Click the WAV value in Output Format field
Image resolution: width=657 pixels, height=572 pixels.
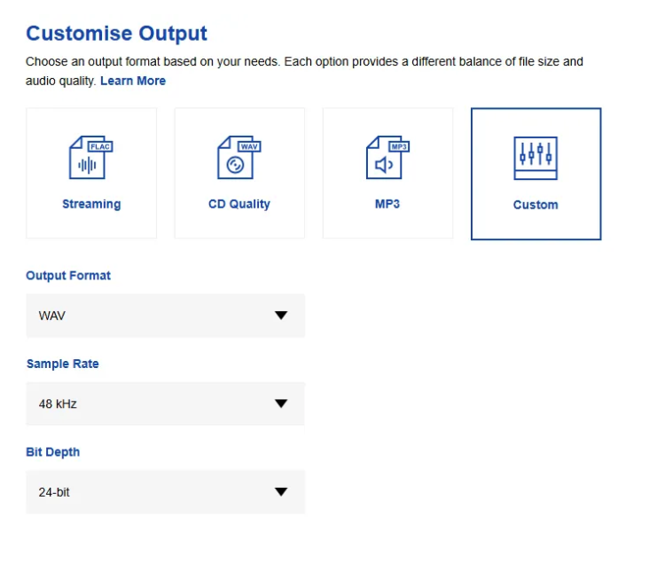coord(52,316)
